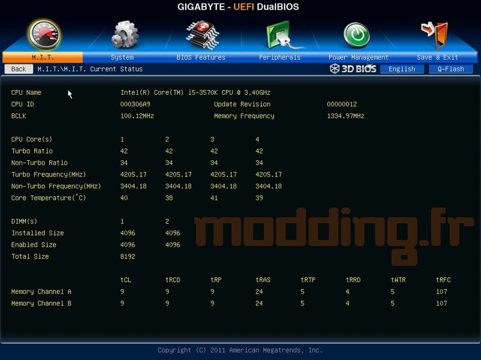Viewport: 481px width, 360px height.
Task: Click the Memory Frequency label
Action: pyautogui.click(x=244, y=116)
